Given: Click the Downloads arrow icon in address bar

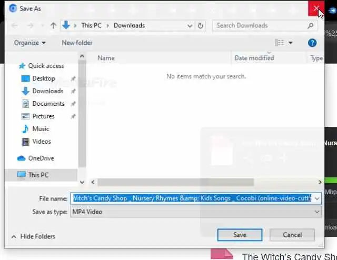Looking at the screenshot, I should tap(66, 25).
